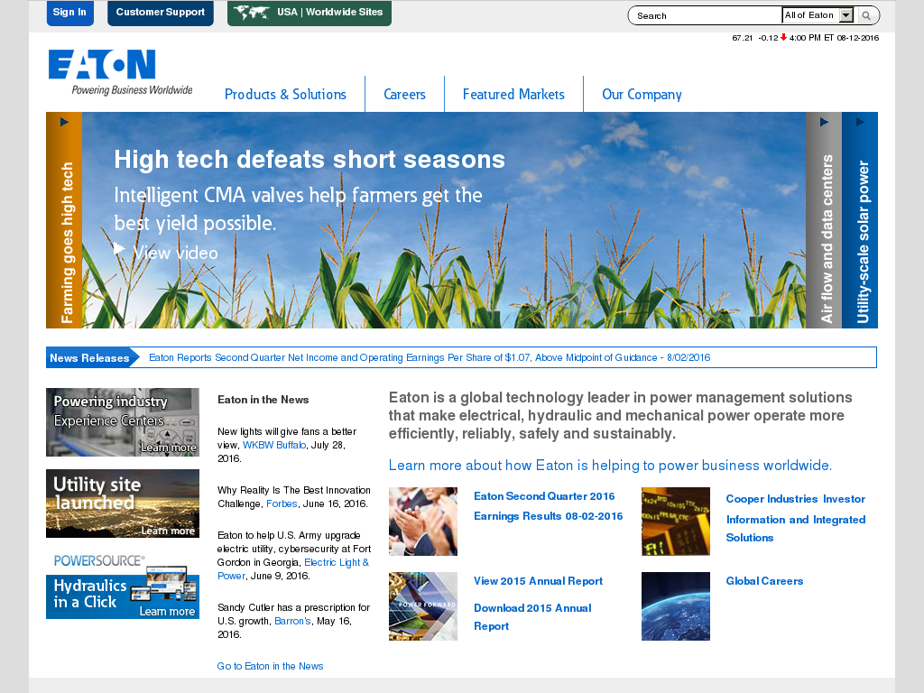Open Customer Support
924x693 pixels.
[x=161, y=13]
